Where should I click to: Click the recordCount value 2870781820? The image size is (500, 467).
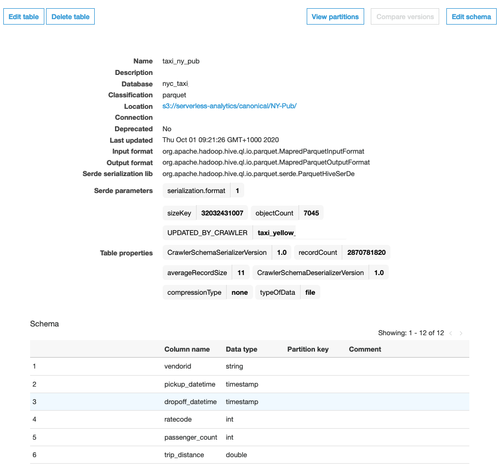[x=366, y=253]
